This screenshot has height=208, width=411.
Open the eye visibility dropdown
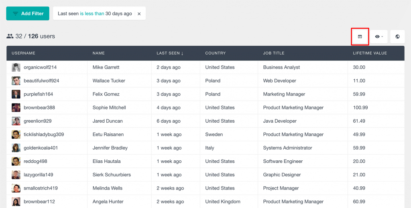coord(378,36)
